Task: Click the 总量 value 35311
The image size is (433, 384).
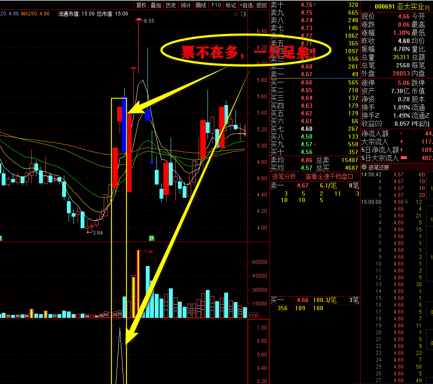Action: point(401,57)
